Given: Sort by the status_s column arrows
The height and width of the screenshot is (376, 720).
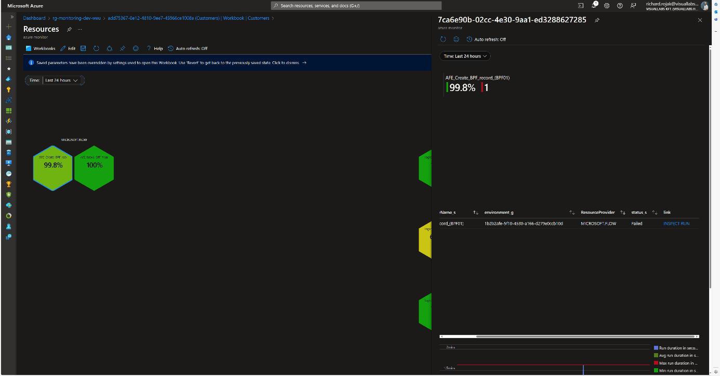Looking at the screenshot, I should 654,212.
